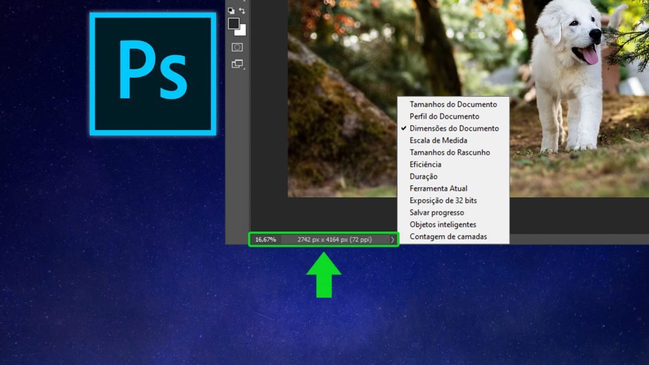Image resolution: width=649 pixels, height=365 pixels.
Task: Switch screen display mode
Action: tap(238, 63)
